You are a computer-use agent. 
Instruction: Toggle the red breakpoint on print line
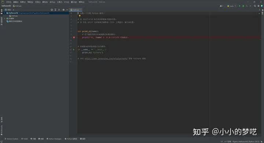[74, 37]
